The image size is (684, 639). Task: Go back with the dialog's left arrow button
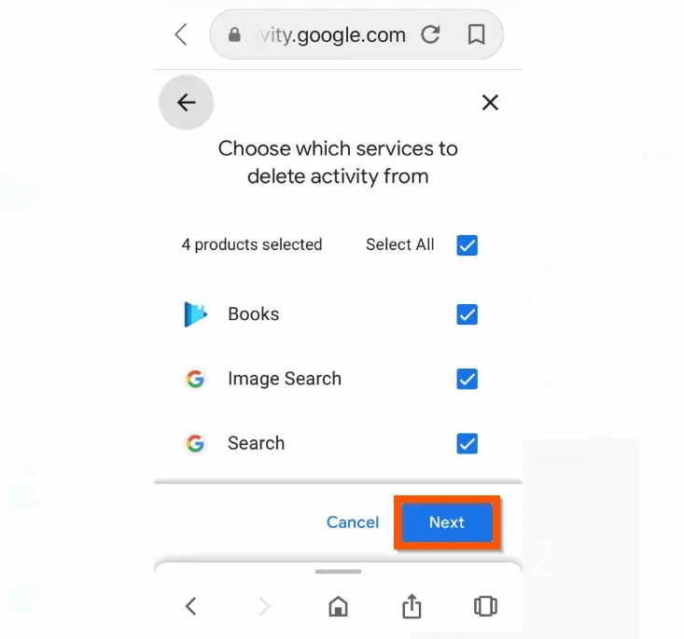click(x=187, y=103)
